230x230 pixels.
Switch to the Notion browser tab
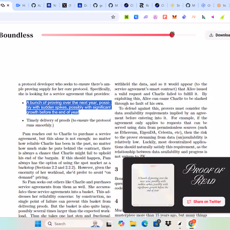(52, 6)
